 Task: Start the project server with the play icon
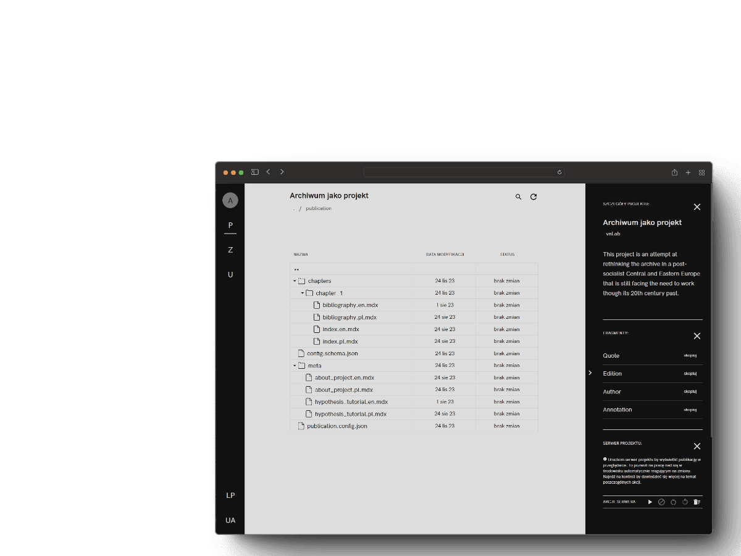(x=650, y=502)
